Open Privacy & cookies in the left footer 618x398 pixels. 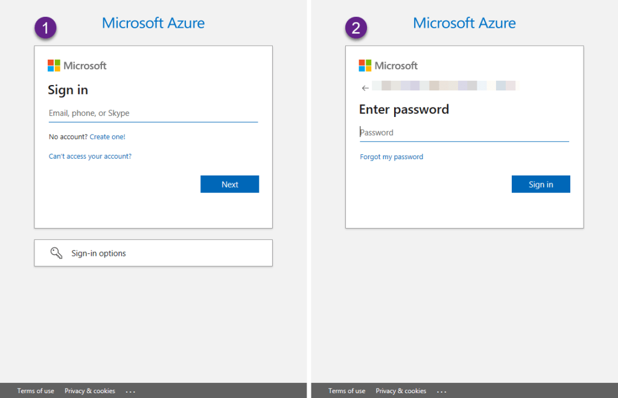tap(89, 391)
